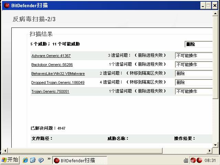The height and width of the screenshot is (165, 220).
Task: Select BitDefender扫描 taskbar button
Action: [79, 160]
